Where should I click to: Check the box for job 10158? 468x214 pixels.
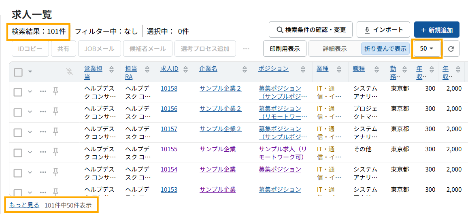18,92
